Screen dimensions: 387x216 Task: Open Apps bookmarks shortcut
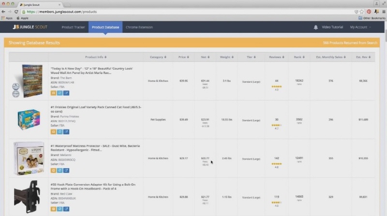tap(7, 18)
